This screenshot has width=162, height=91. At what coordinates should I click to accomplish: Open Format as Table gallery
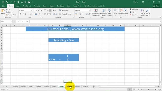[104, 12]
